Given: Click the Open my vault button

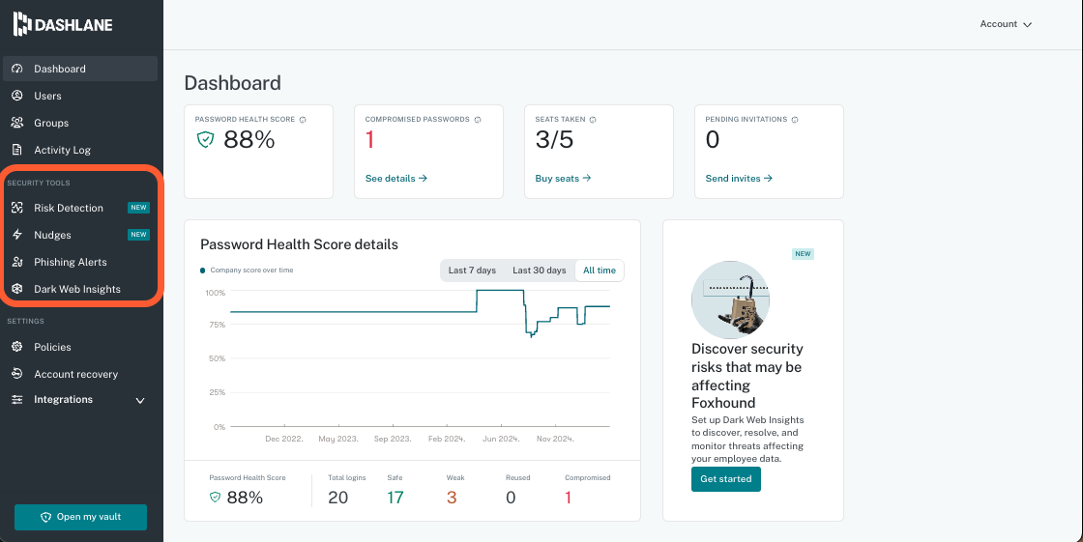Looking at the screenshot, I should pyautogui.click(x=81, y=517).
